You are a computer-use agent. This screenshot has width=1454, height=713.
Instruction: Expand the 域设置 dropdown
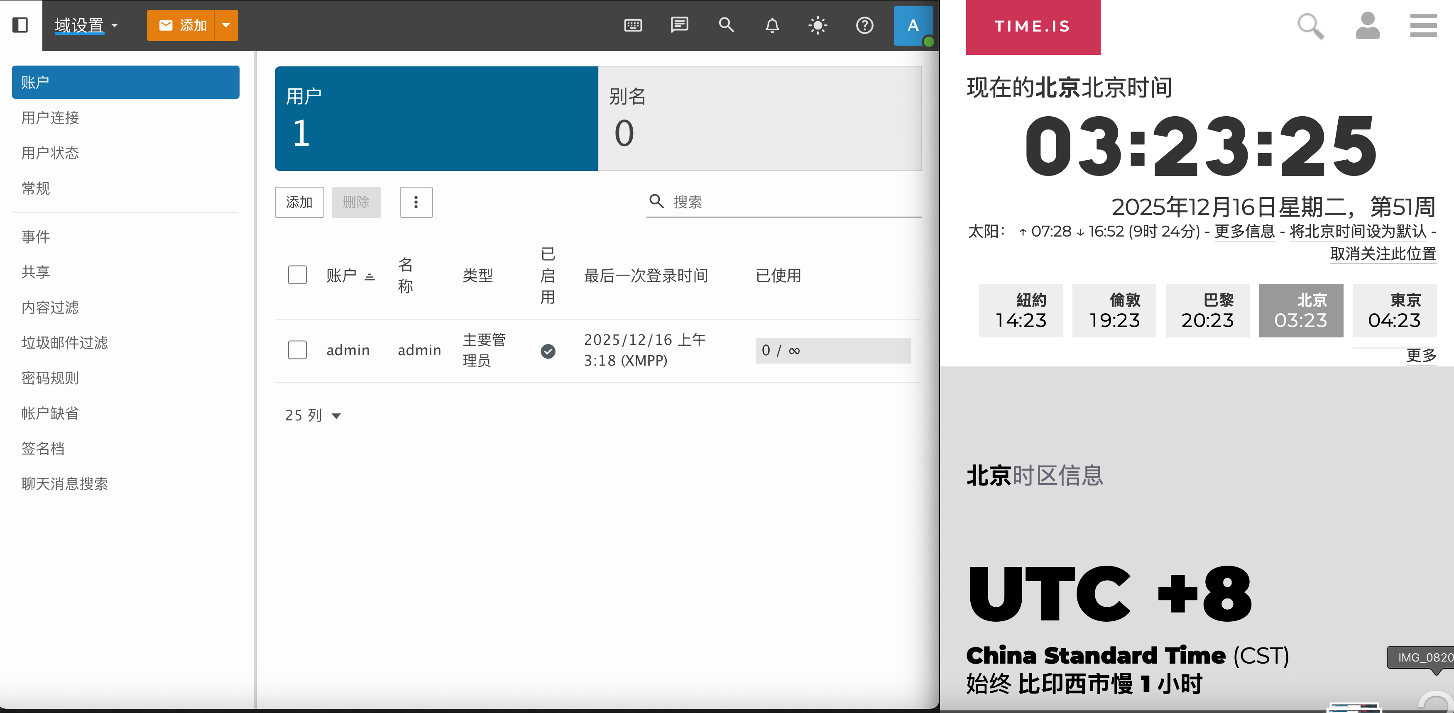pyautogui.click(x=86, y=25)
